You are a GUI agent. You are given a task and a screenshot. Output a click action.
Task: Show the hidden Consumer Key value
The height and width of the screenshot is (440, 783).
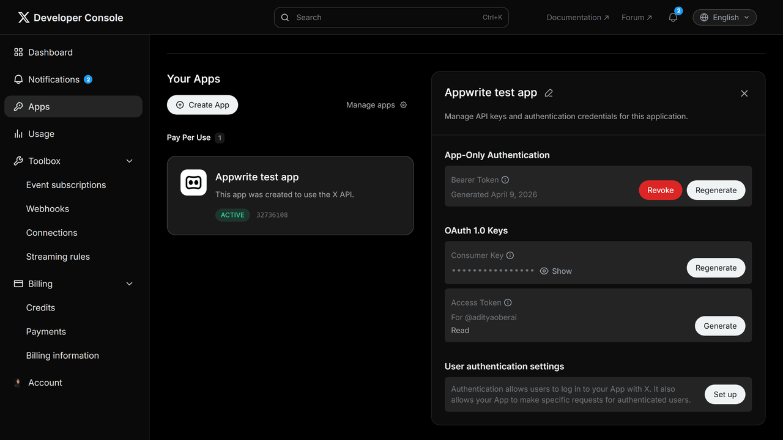coord(555,271)
